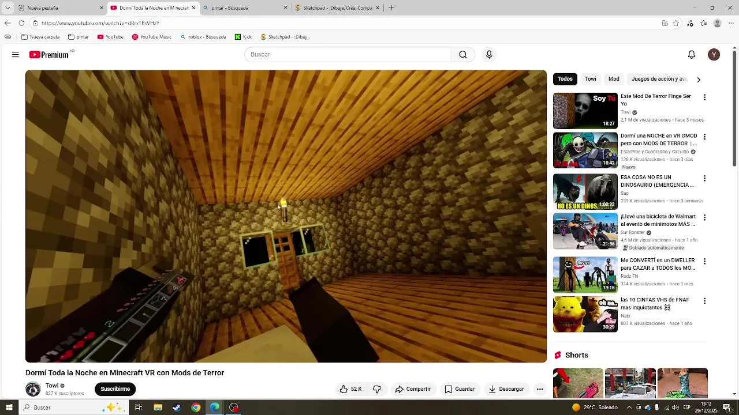739x415 pixels.
Task: Open weather widget '29°C Soleado'
Action: click(x=594, y=408)
